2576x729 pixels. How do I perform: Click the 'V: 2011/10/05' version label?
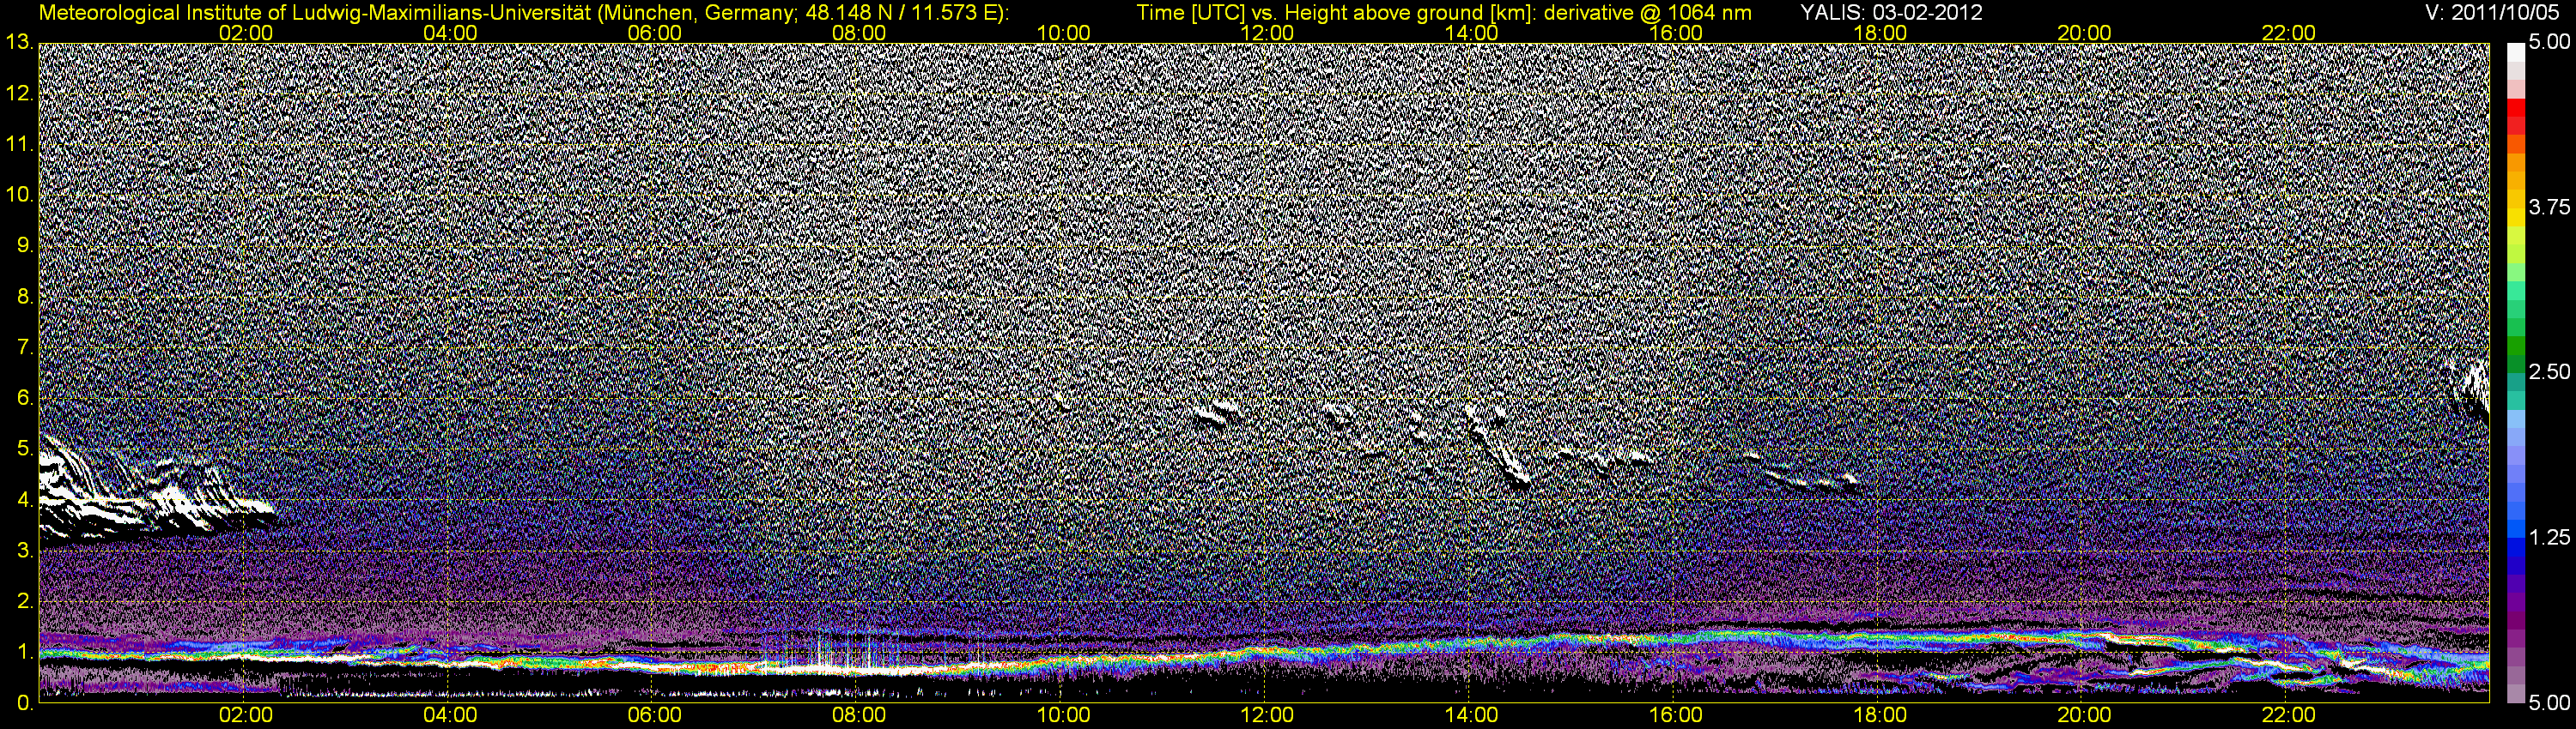[x=2492, y=12]
